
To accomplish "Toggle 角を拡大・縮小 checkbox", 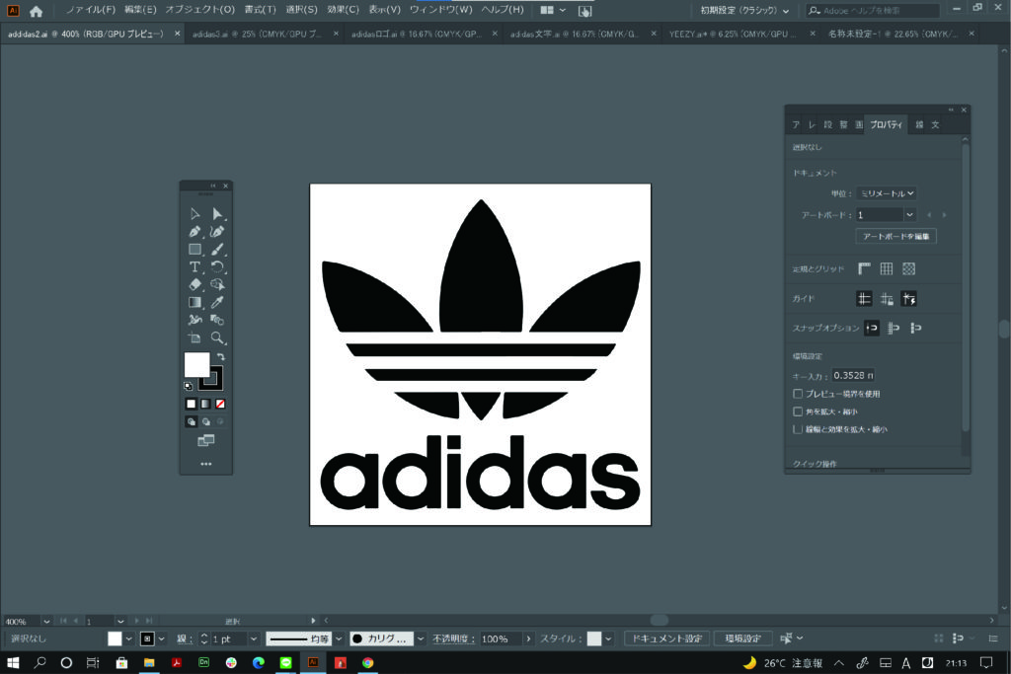I will coord(798,412).
